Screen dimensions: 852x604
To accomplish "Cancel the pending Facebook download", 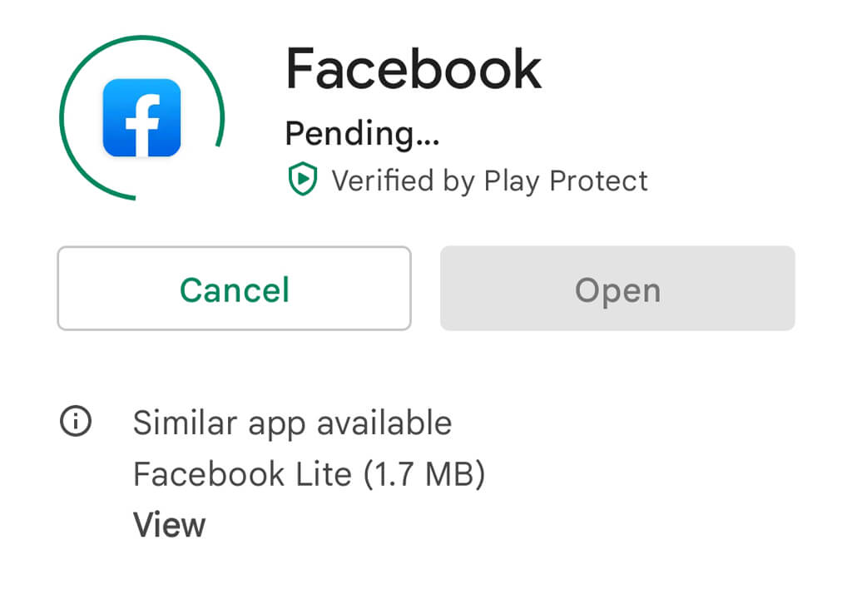I will 234,289.
